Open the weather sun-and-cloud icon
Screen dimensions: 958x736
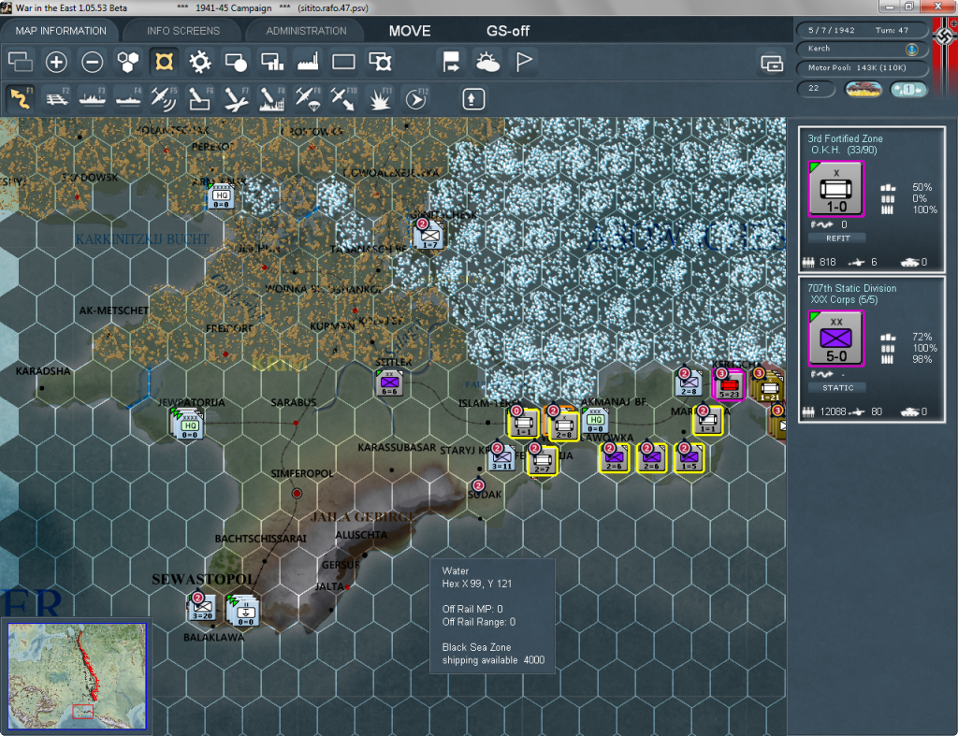click(487, 62)
